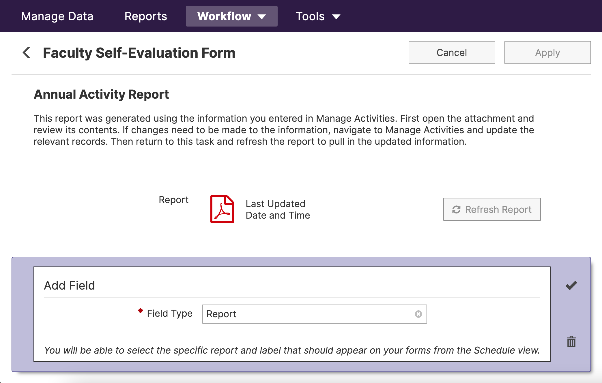Viewport: 602px width, 383px height.
Task: Open the PDF report attachment icon
Action: pos(222,209)
